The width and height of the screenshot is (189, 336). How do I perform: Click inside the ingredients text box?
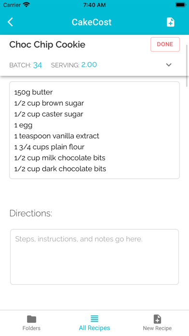tap(94, 130)
